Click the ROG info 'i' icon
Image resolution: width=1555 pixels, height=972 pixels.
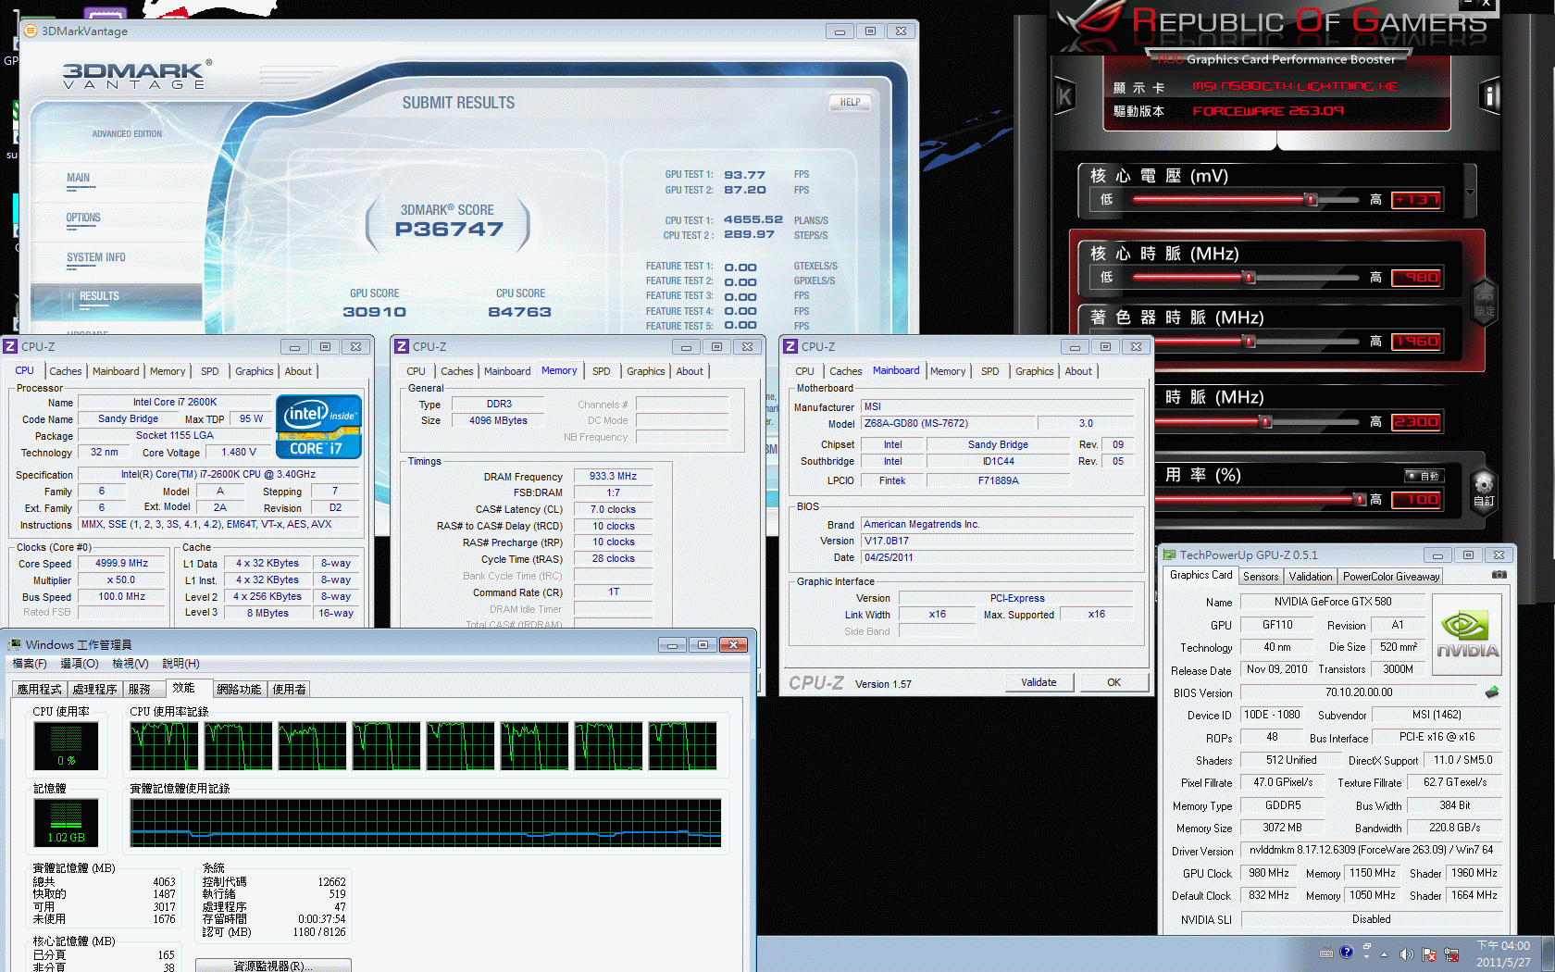point(1489,96)
